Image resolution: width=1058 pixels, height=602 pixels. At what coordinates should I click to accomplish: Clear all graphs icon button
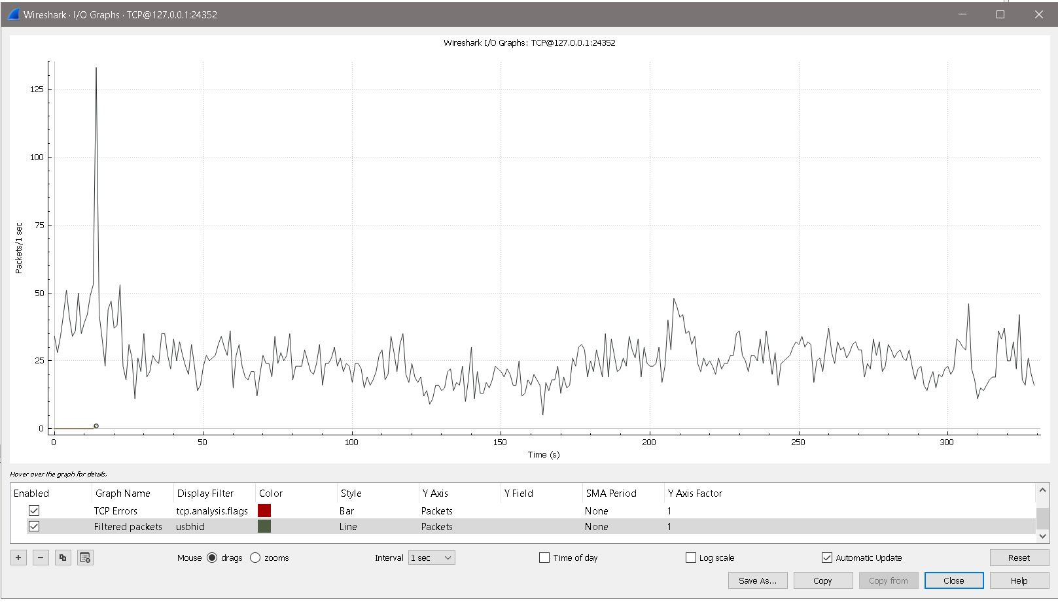point(85,558)
